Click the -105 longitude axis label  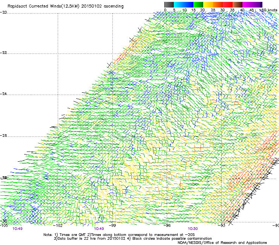click(4, 226)
